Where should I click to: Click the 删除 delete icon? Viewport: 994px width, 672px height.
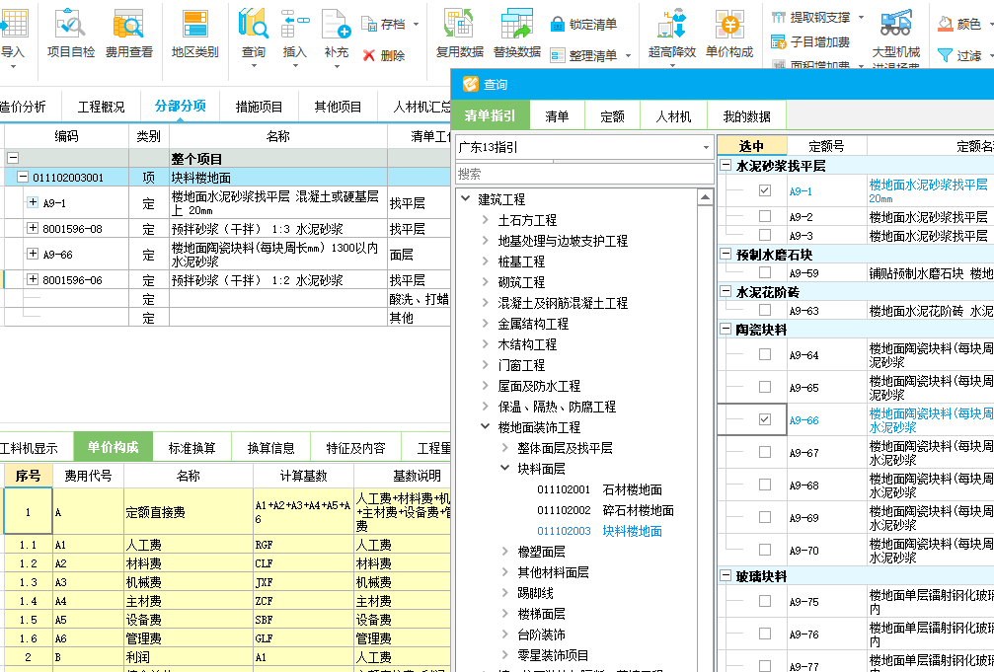[x=369, y=56]
